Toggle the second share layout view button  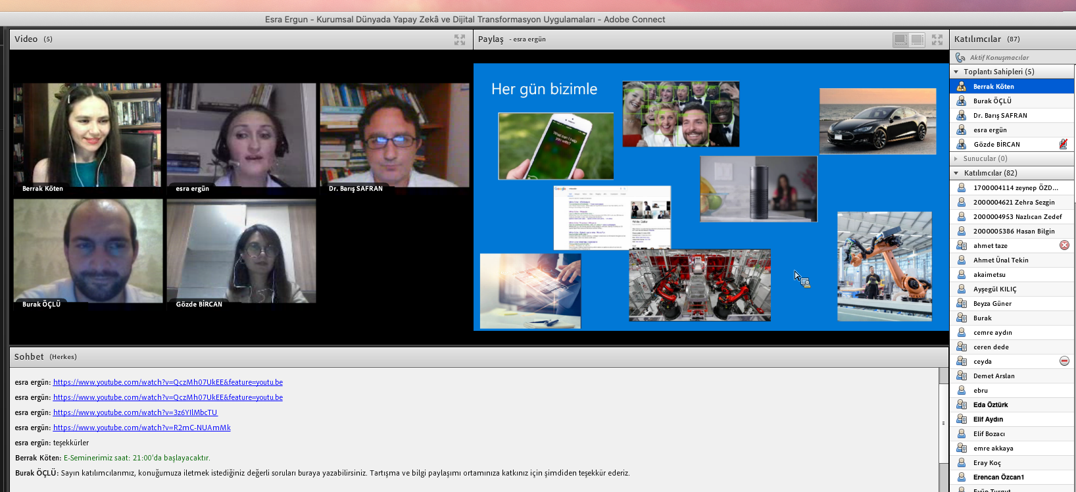(x=917, y=39)
